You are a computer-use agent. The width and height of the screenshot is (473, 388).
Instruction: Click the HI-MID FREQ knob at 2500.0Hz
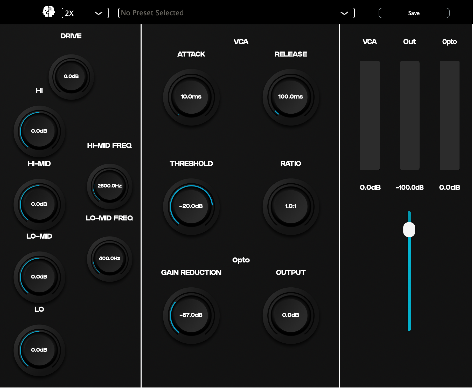point(110,186)
